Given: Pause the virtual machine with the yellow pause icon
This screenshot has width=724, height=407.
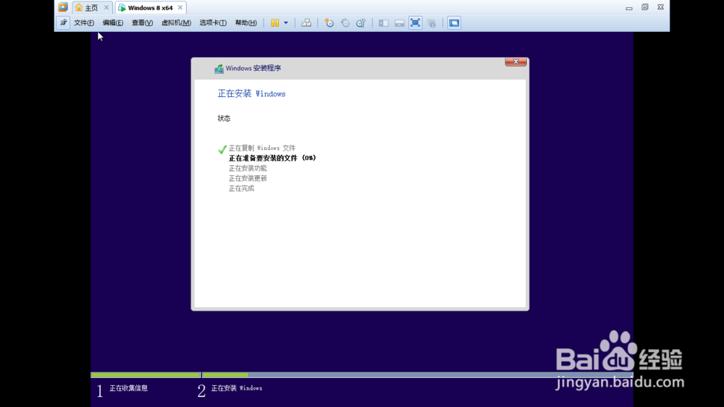Looking at the screenshot, I should point(274,22).
